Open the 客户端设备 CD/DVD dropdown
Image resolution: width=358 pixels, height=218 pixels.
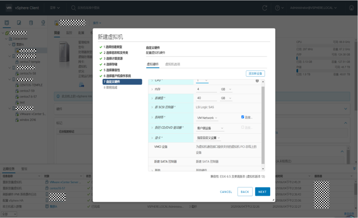pyautogui.click(x=210, y=128)
